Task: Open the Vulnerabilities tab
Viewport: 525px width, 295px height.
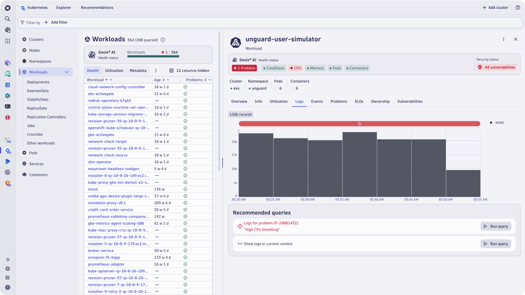Action: 410,101
